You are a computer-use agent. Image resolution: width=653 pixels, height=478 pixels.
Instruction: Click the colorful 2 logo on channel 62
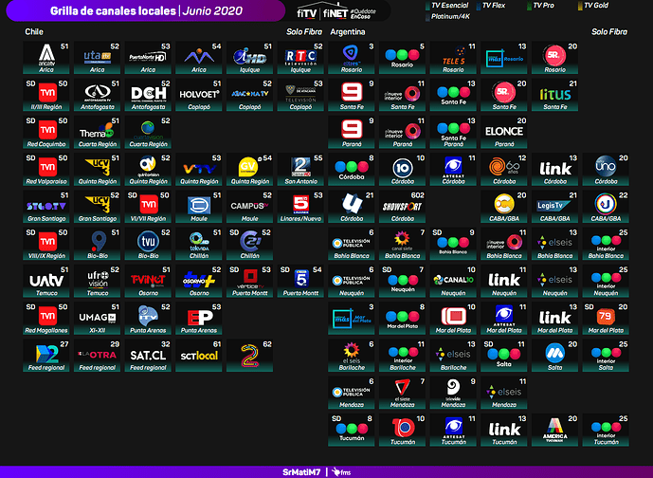(249, 356)
